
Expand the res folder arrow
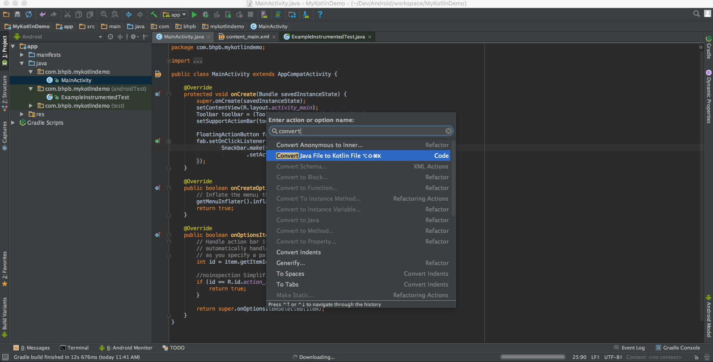tap(21, 114)
